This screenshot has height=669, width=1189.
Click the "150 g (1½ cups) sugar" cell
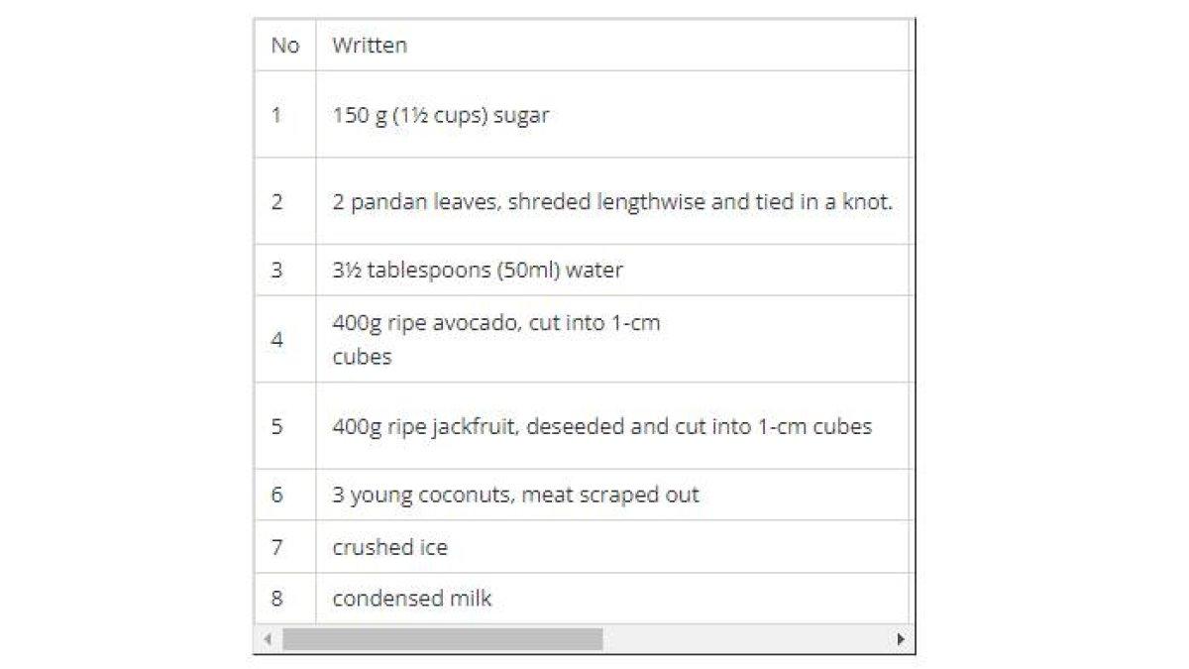point(611,114)
